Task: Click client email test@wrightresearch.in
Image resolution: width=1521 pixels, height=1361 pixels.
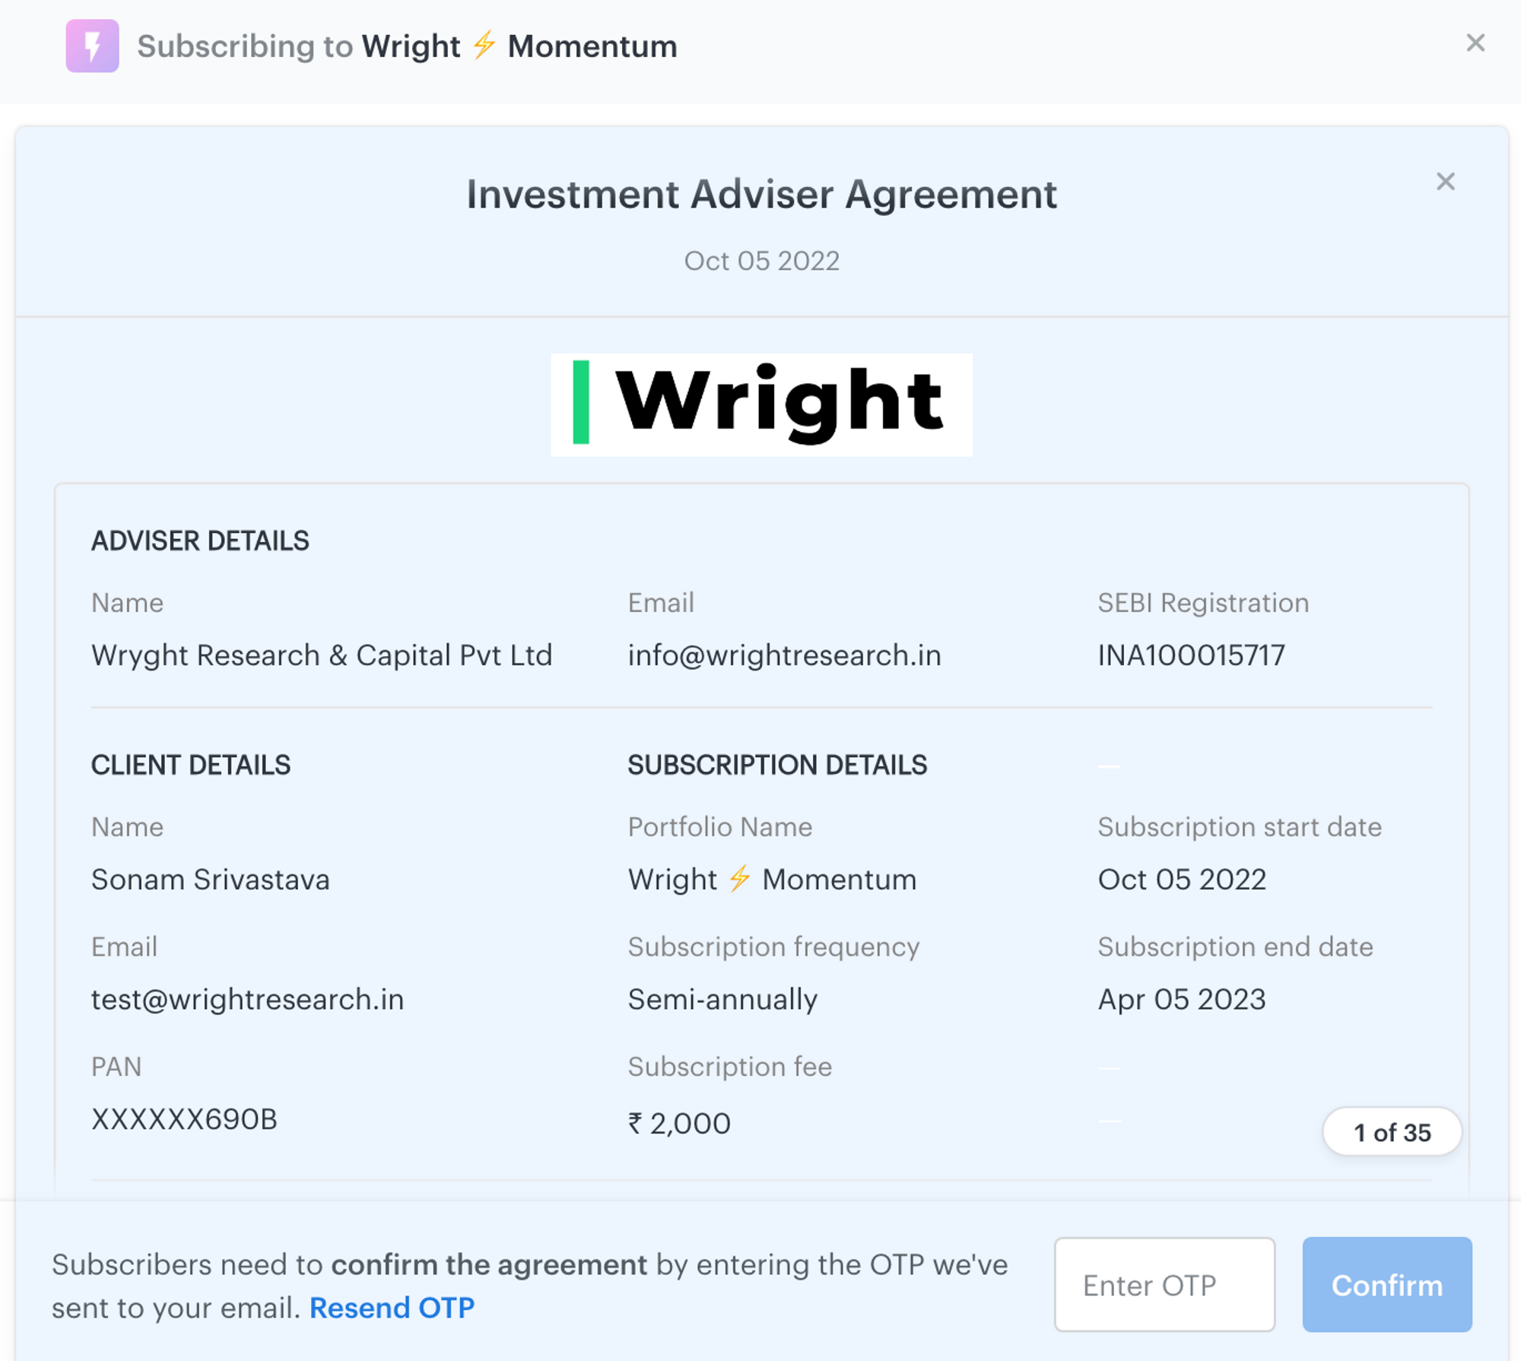Action: [x=247, y=999]
